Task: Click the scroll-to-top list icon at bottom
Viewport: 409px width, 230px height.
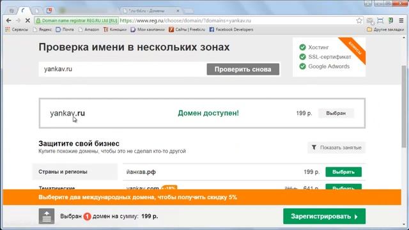Action: point(47,216)
